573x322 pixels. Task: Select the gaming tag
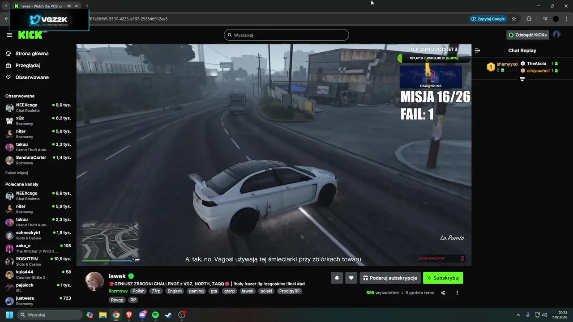coord(196,291)
